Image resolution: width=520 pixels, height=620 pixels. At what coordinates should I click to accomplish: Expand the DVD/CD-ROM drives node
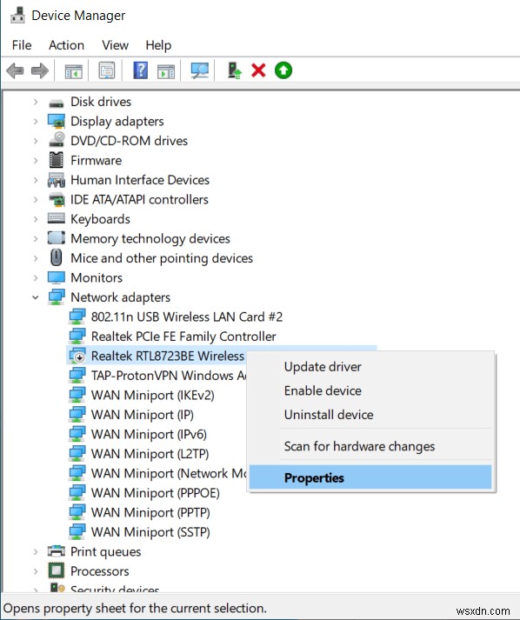tap(36, 141)
